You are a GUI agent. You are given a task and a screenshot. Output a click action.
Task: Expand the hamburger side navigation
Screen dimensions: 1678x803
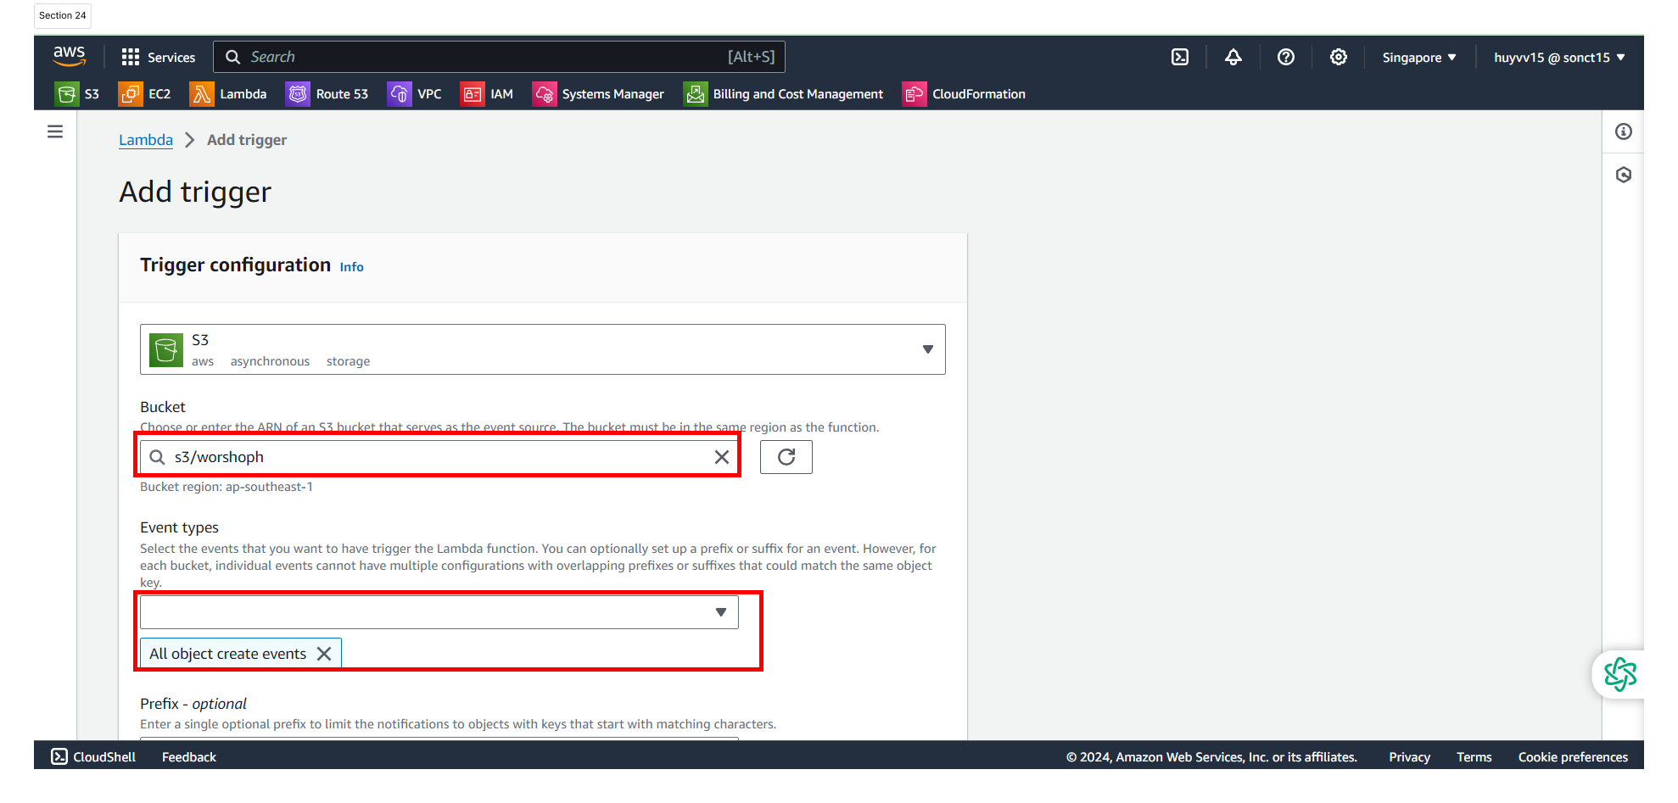coord(55,131)
